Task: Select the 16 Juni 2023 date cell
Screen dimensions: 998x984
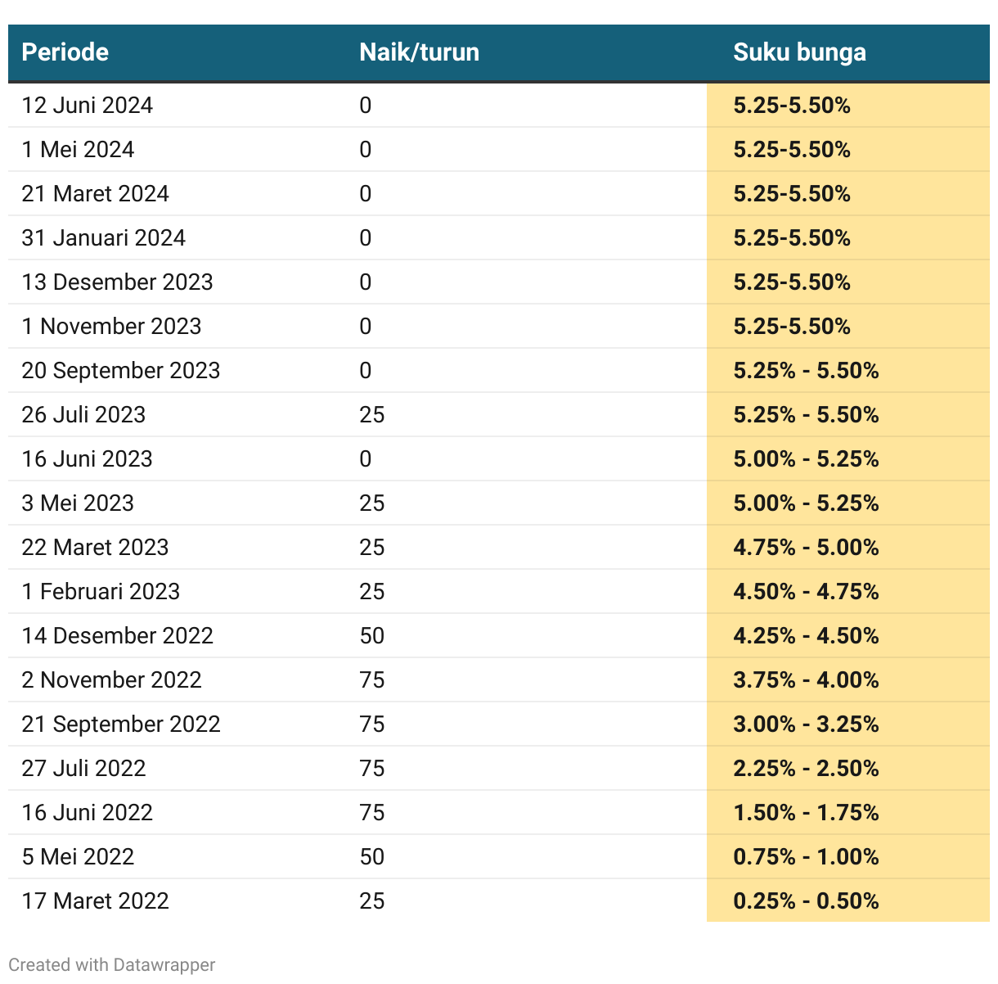Action: 88,459
